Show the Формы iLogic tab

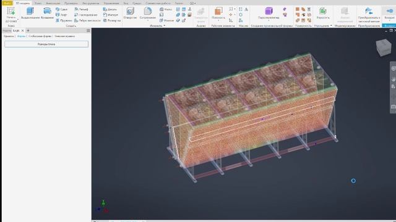click(21, 36)
